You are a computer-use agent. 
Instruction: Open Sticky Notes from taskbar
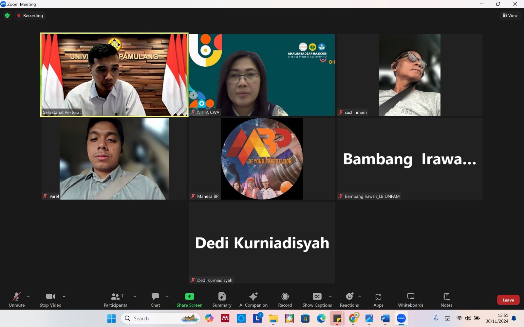(x=337, y=318)
